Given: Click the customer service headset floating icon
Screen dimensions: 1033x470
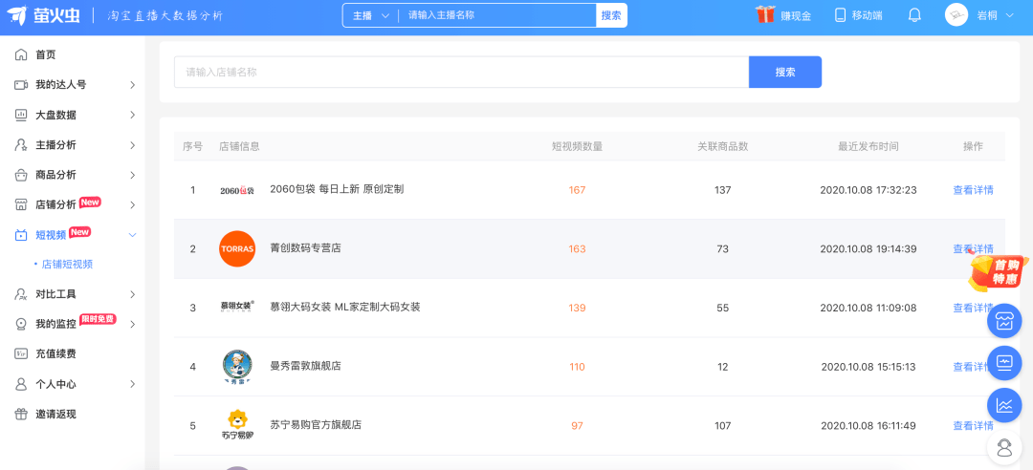Looking at the screenshot, I should pyautogui.click(x=1004, y=447).
